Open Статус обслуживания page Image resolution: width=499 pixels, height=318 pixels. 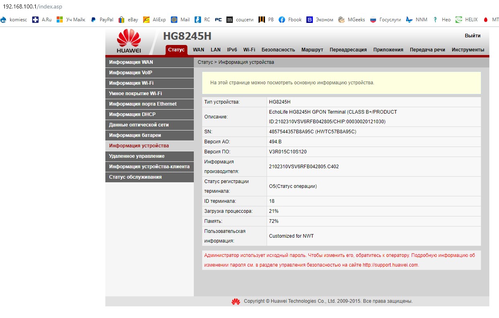point(150,177)
